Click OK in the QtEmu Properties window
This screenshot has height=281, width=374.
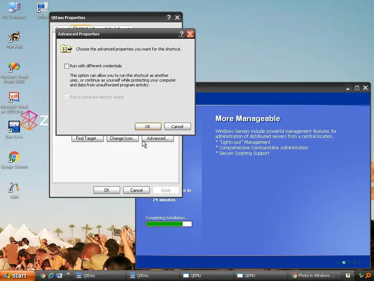click(x=107, y=190)
